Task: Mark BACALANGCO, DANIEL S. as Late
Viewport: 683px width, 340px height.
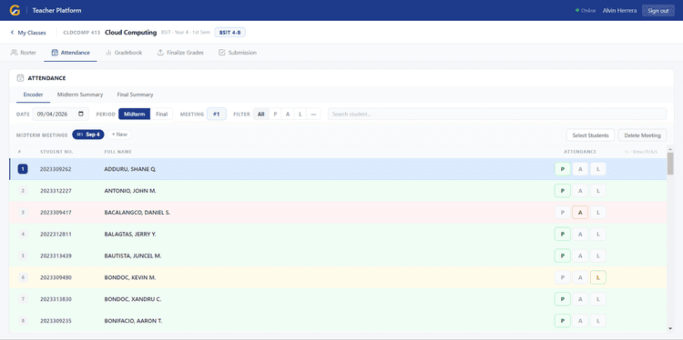Action: point(598,213)
